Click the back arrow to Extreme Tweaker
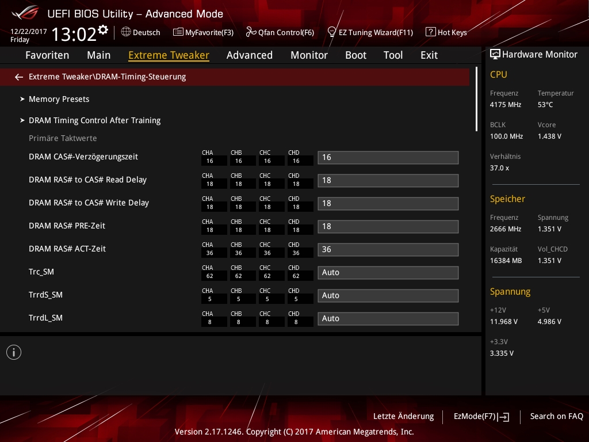Screen dimensions: 589x442 (19, 77)
